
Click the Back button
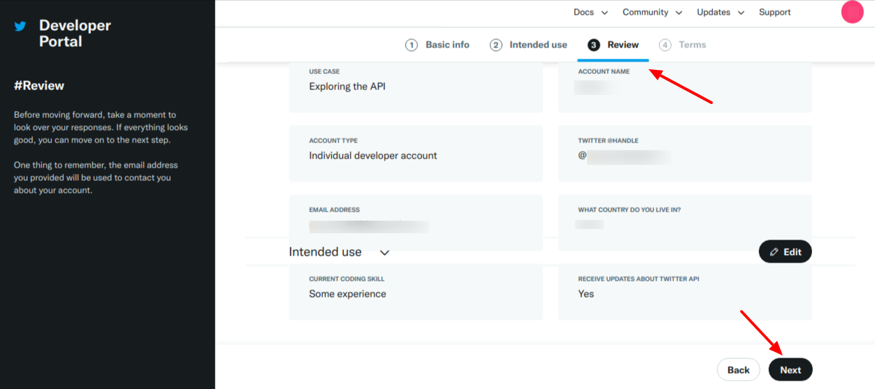(738, 370)
